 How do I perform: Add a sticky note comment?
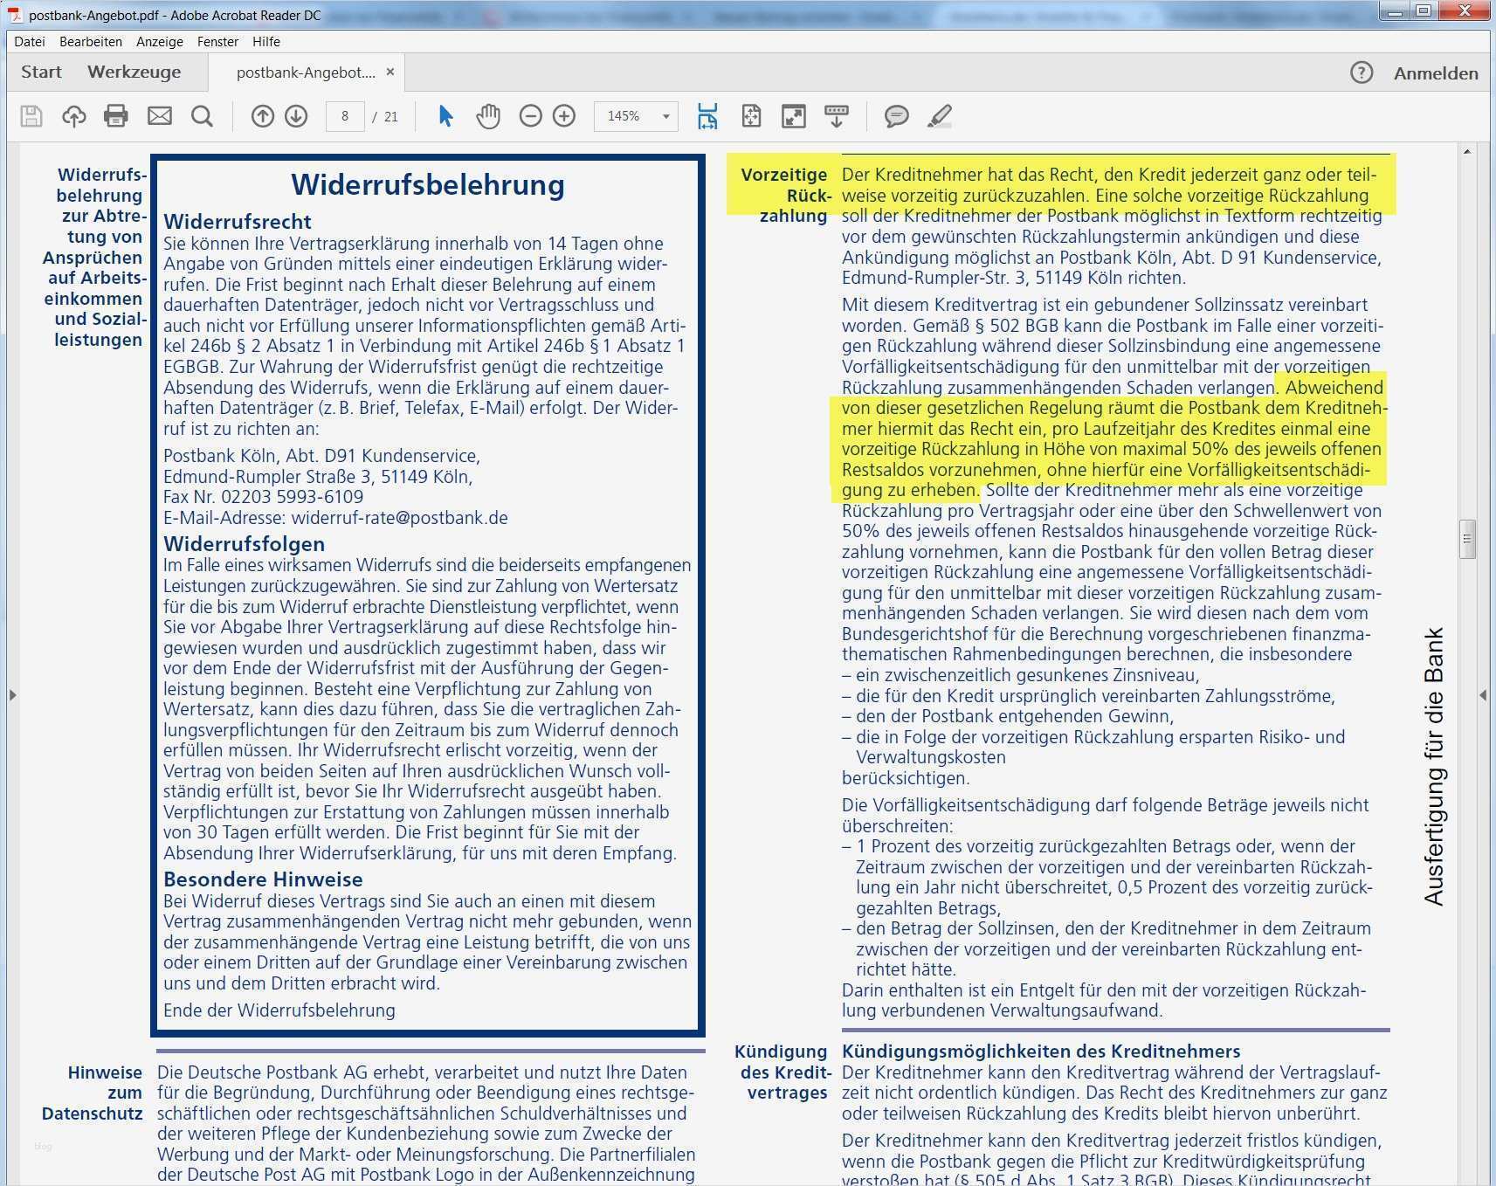896,116
